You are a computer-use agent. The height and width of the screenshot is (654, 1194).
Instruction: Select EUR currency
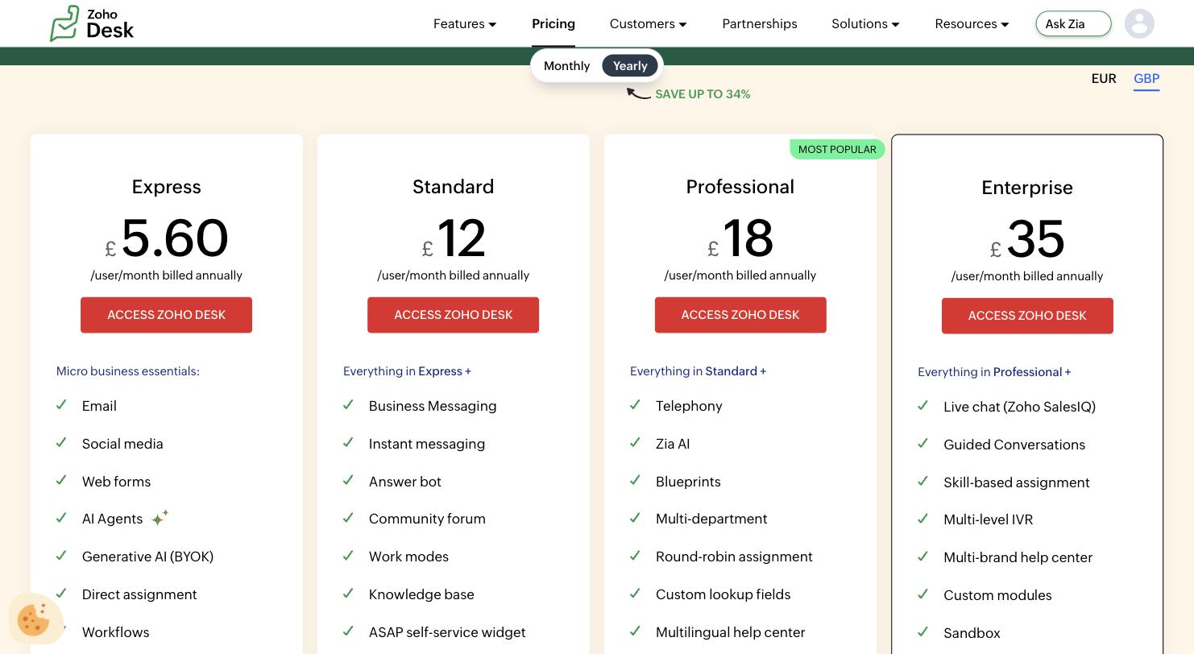click(x=1104, y=78)
